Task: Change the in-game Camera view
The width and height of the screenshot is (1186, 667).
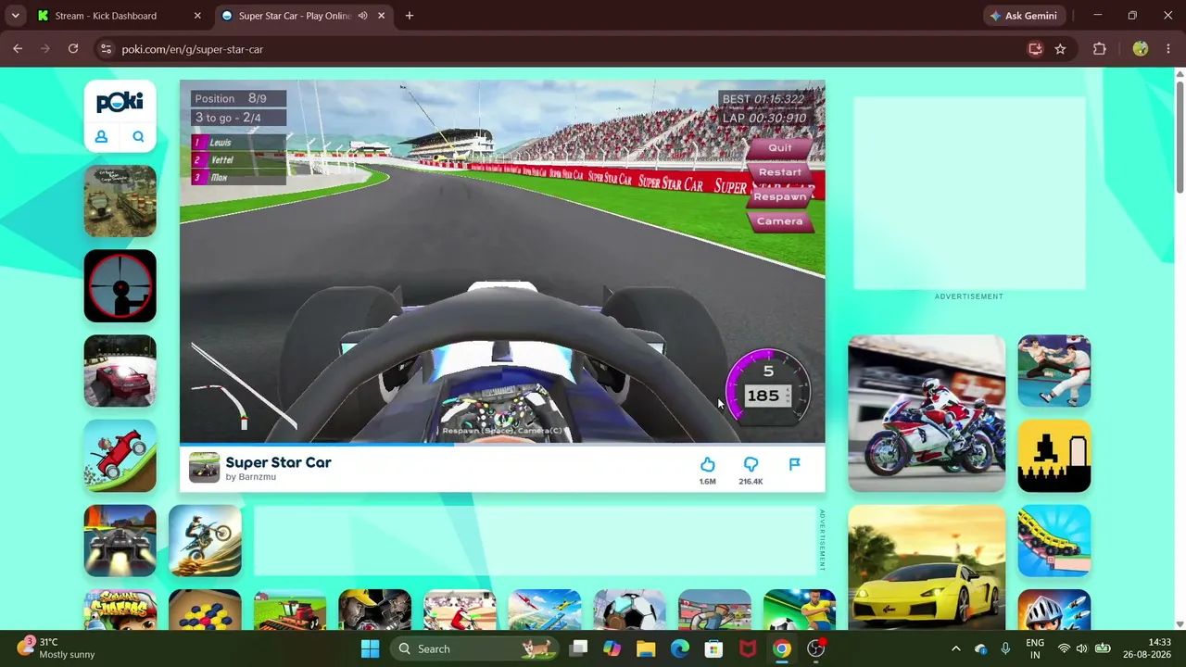Action: click(x=780, y=221)
